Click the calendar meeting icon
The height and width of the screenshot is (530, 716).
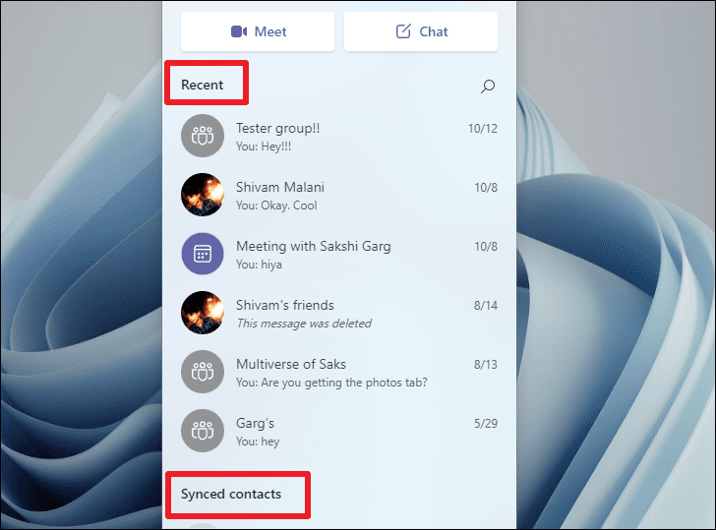(203, 254)
